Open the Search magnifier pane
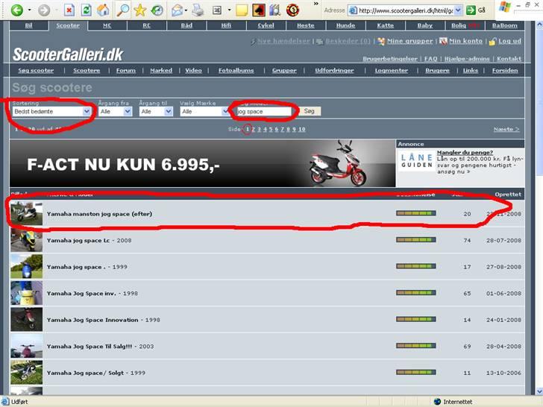 (122, 10)
